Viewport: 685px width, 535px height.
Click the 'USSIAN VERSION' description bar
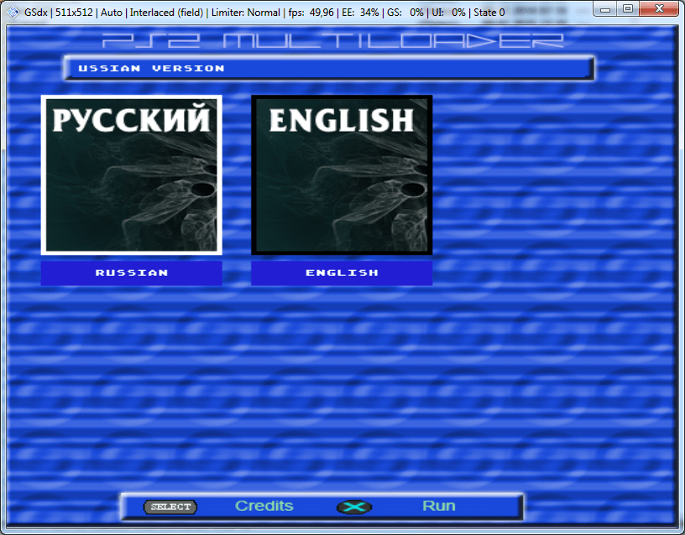[x=327, y=68]
